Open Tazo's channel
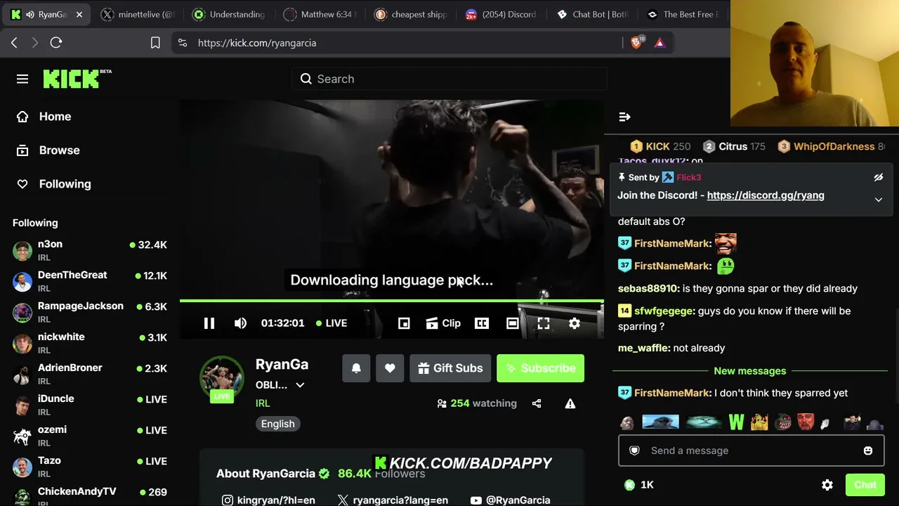Image resolution: width=899 pixels, height=506 pixels. point(90,467)
